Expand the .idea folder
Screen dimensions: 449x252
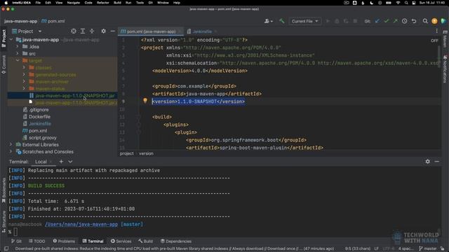18,47
